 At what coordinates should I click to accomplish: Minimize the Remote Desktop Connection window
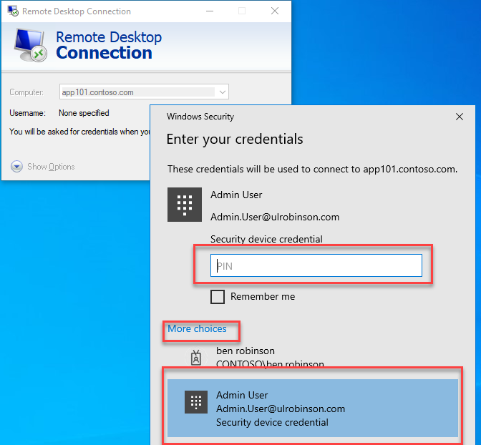210,11
